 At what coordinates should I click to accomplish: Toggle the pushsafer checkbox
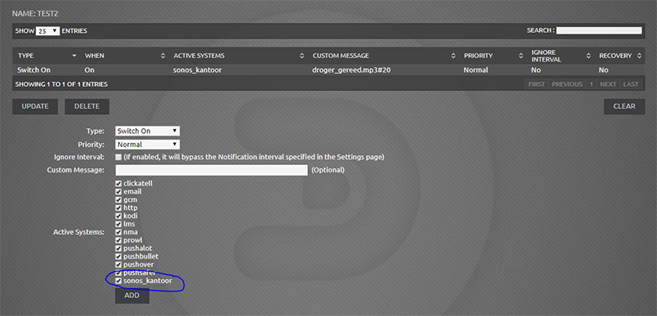tap(118, 272)
